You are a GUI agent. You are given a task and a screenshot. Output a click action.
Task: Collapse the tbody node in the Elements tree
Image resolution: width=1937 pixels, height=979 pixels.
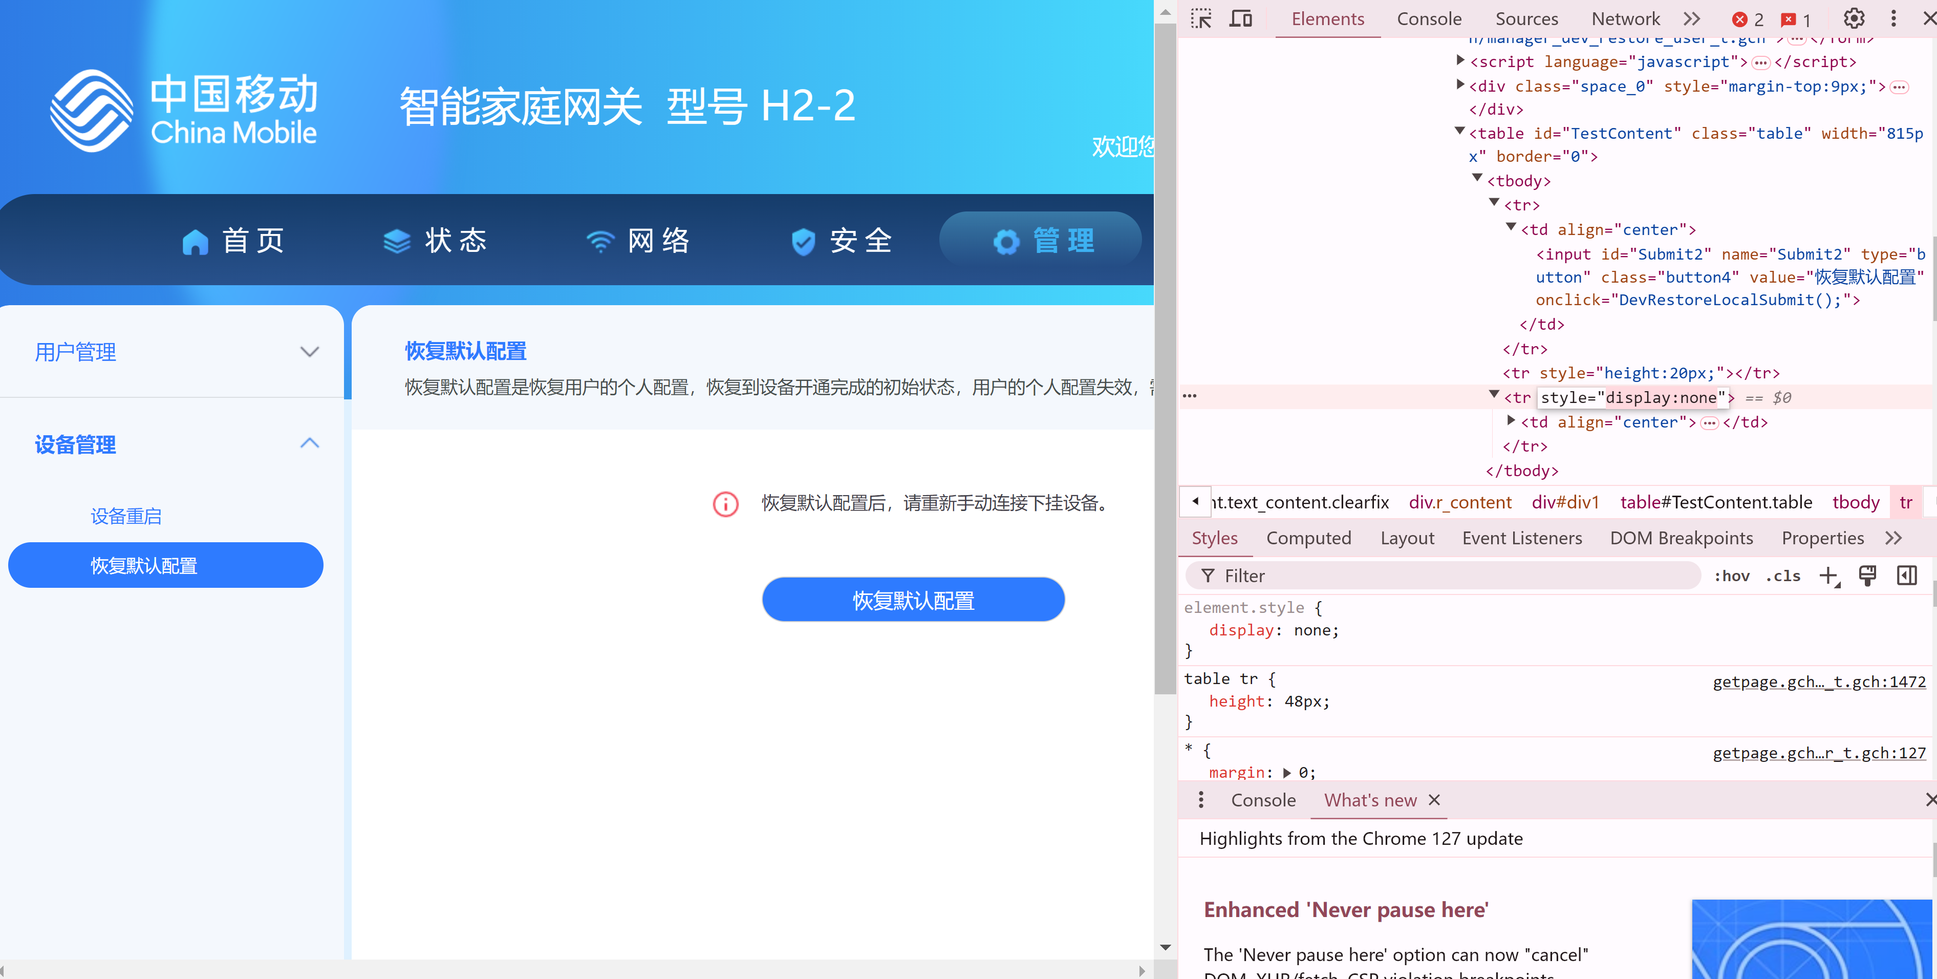(1477, 180)
